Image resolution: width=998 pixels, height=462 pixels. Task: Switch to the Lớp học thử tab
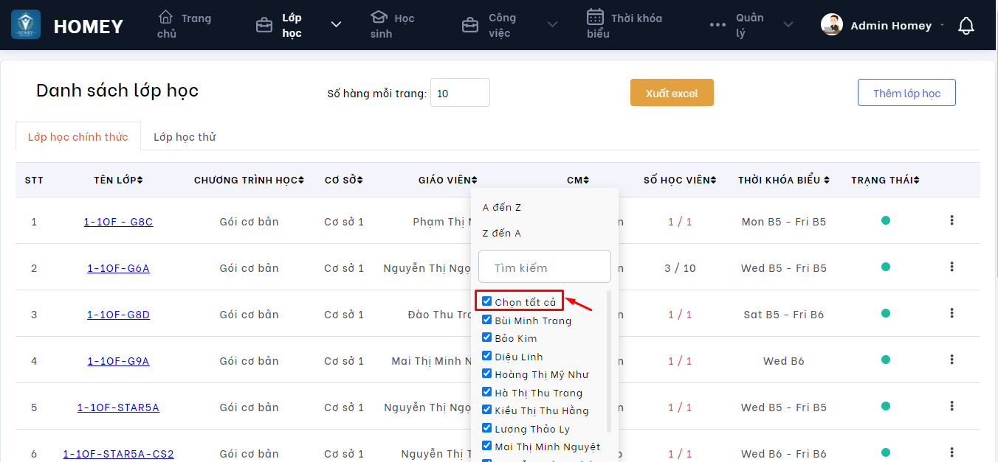pyautogui.click(x=185, y=137)
